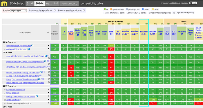Enable Show unstable platforms checkbox
This screenshot has width=203, height=108.
click(x=84, y=10)
